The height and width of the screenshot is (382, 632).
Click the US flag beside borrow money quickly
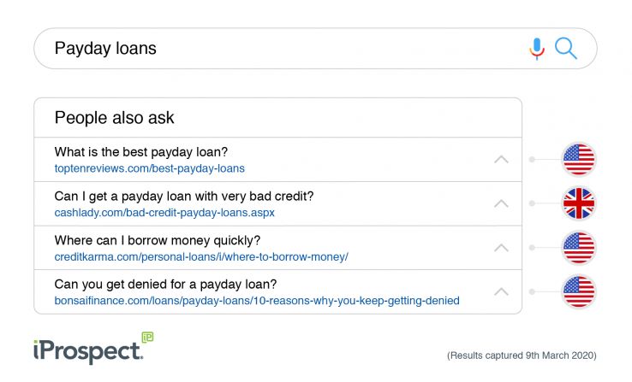click(x=578, y=248)
